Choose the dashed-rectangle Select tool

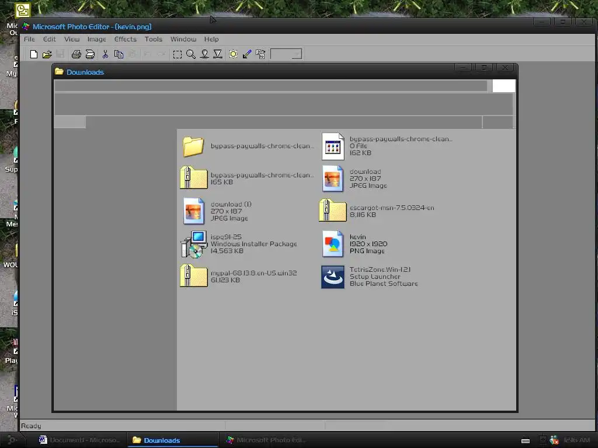pos(178,54)
